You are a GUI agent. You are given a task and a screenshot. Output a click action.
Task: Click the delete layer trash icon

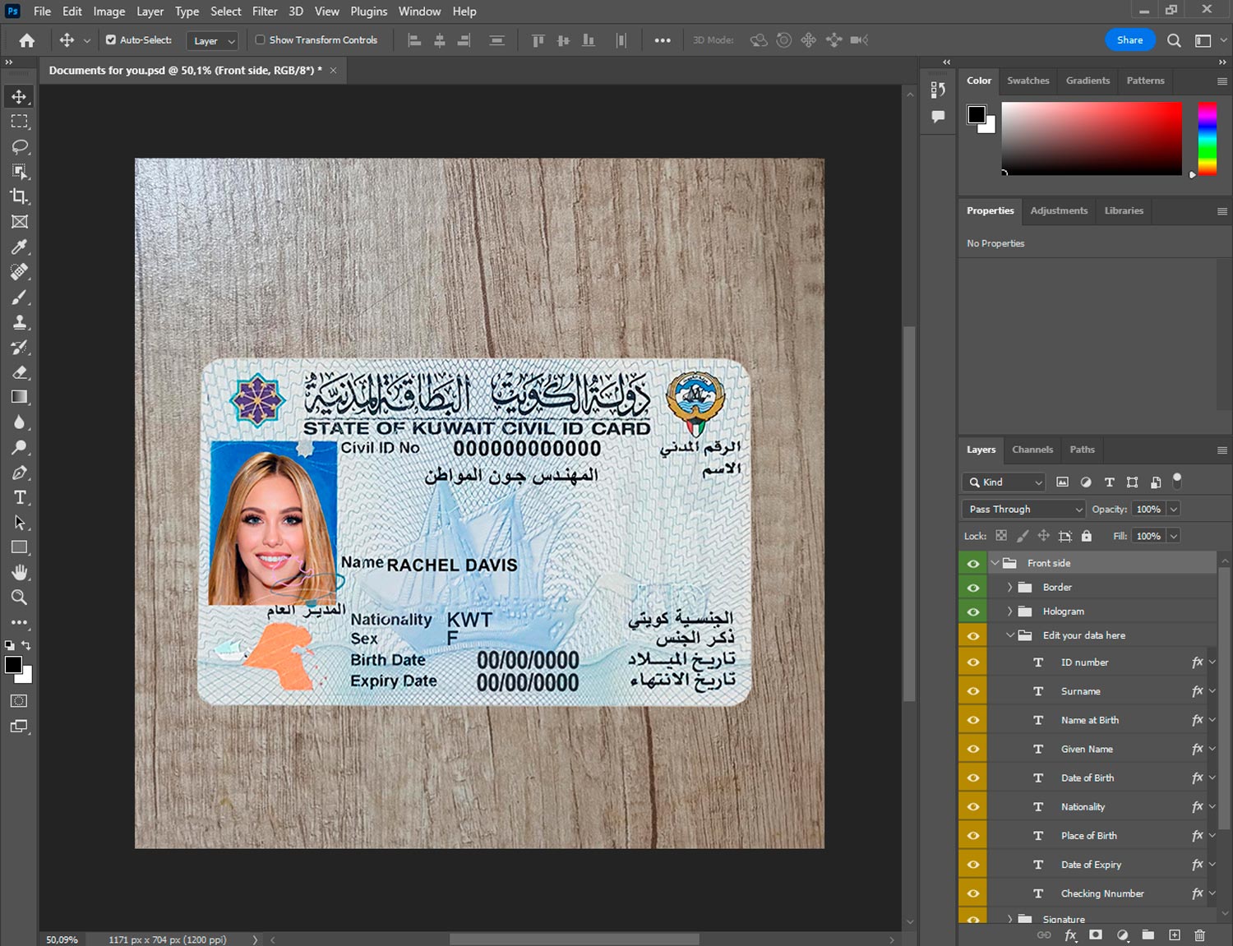click(x=1199, y=935)
